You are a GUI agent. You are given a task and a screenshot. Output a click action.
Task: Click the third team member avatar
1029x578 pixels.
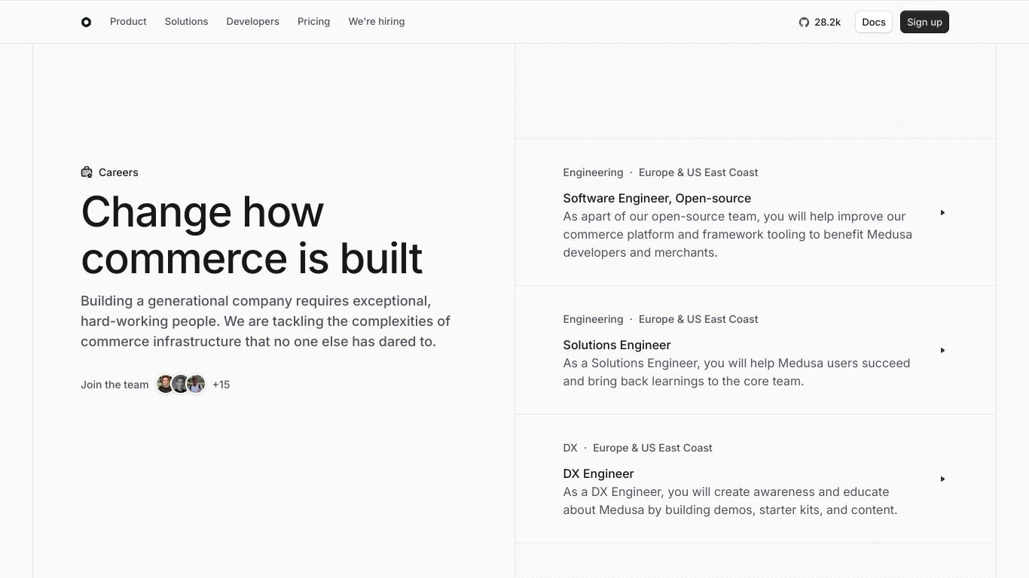click(196, 384)
